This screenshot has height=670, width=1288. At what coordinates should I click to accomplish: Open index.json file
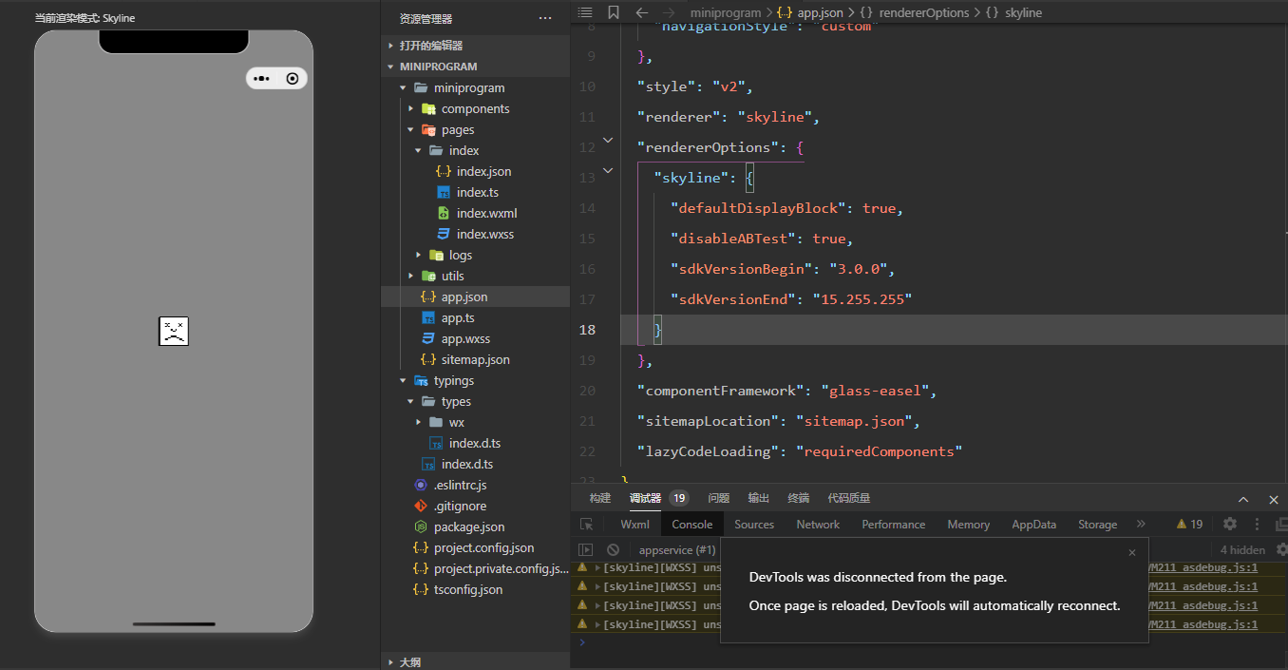[475, 171]
